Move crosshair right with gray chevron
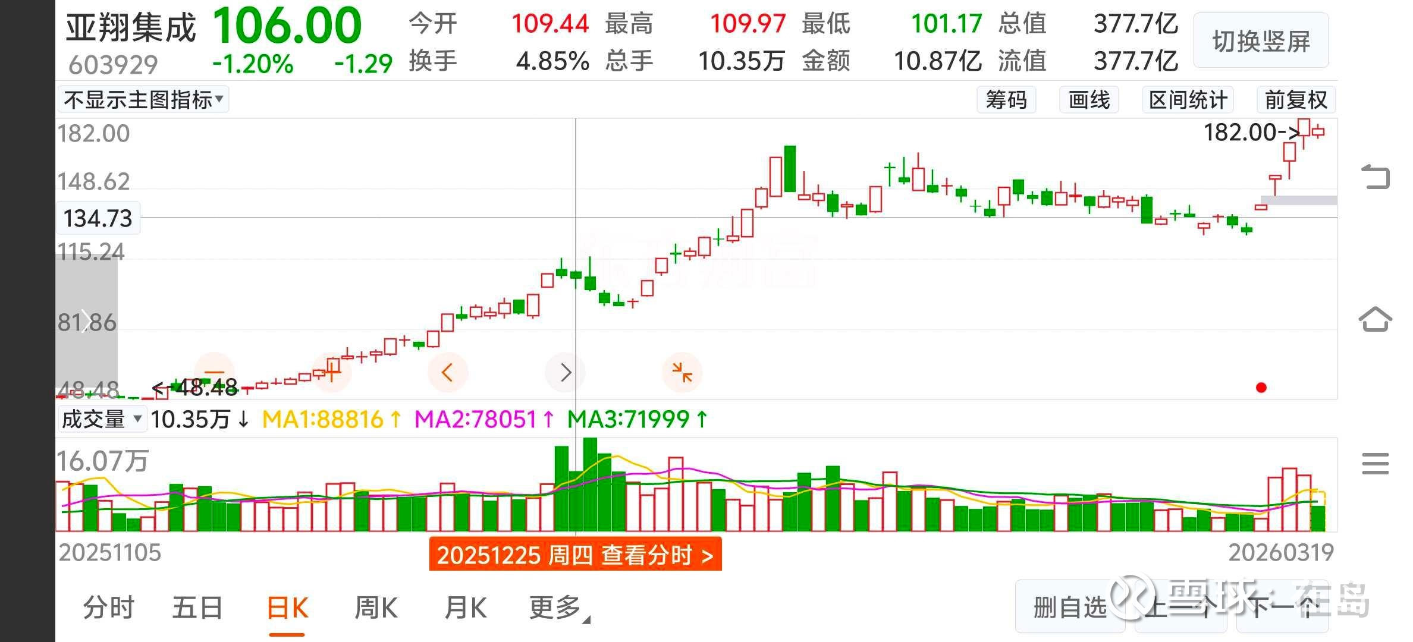Viewport: 1413px width, 642px height. click(565, 372)
